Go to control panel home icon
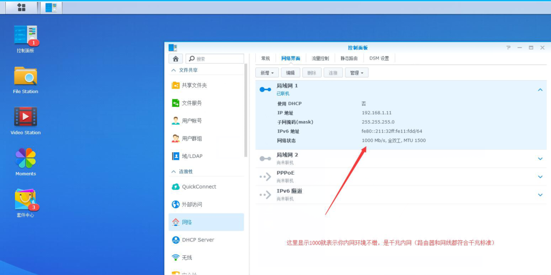Viewport: 551px width, 275px height. (x=175, y=59)
